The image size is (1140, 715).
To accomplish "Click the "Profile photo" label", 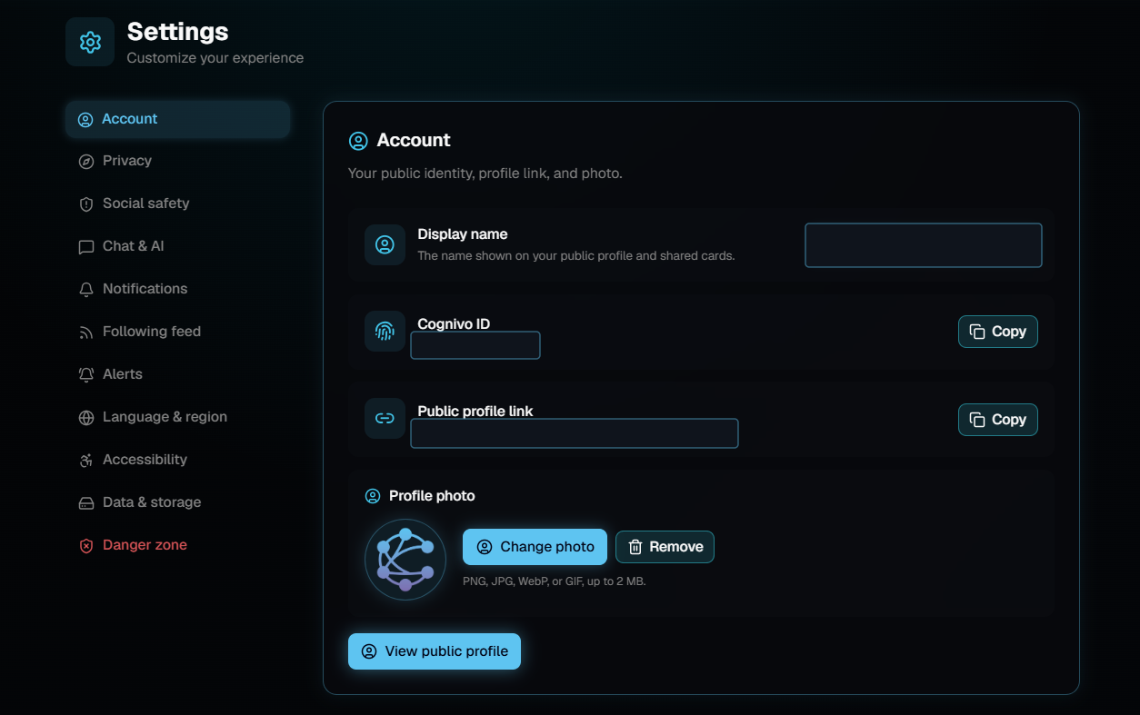I will pyautogui.click(x=432, y=496).
